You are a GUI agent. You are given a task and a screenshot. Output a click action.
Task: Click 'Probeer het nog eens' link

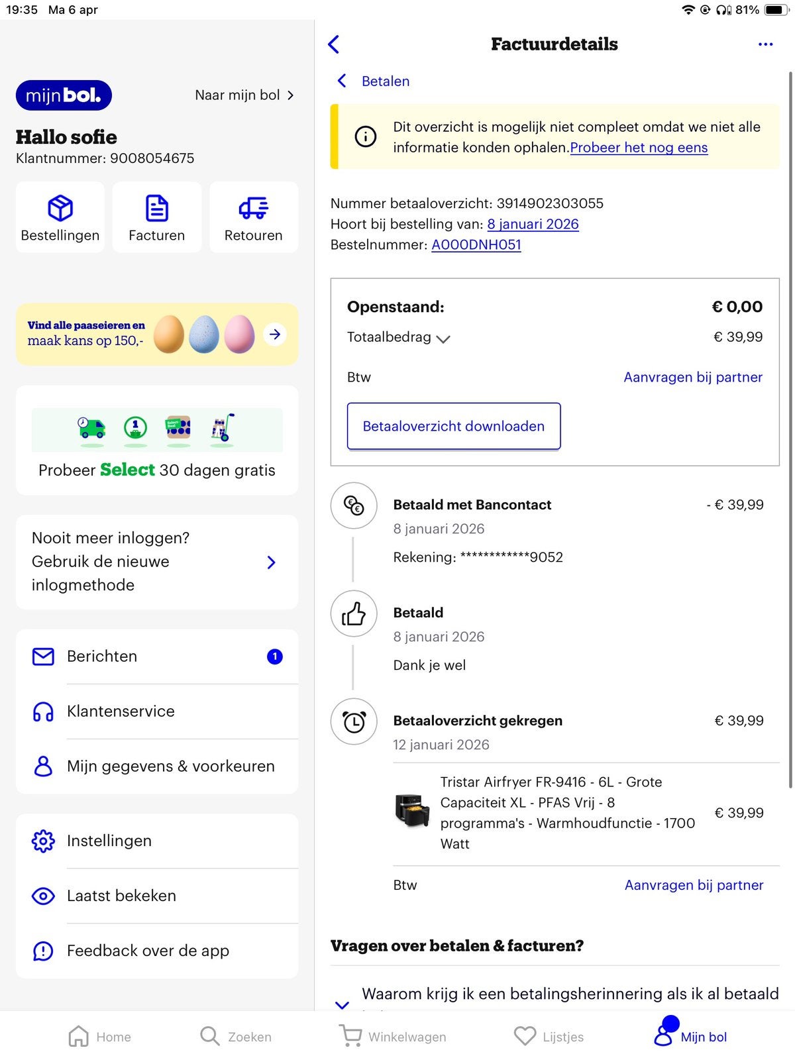[639, 148]
